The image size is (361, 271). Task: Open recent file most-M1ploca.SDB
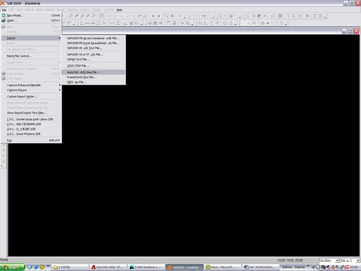coord(31,134)
